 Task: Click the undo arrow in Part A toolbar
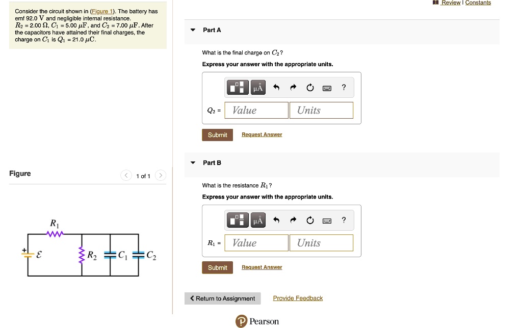click(x=276, y=87)
